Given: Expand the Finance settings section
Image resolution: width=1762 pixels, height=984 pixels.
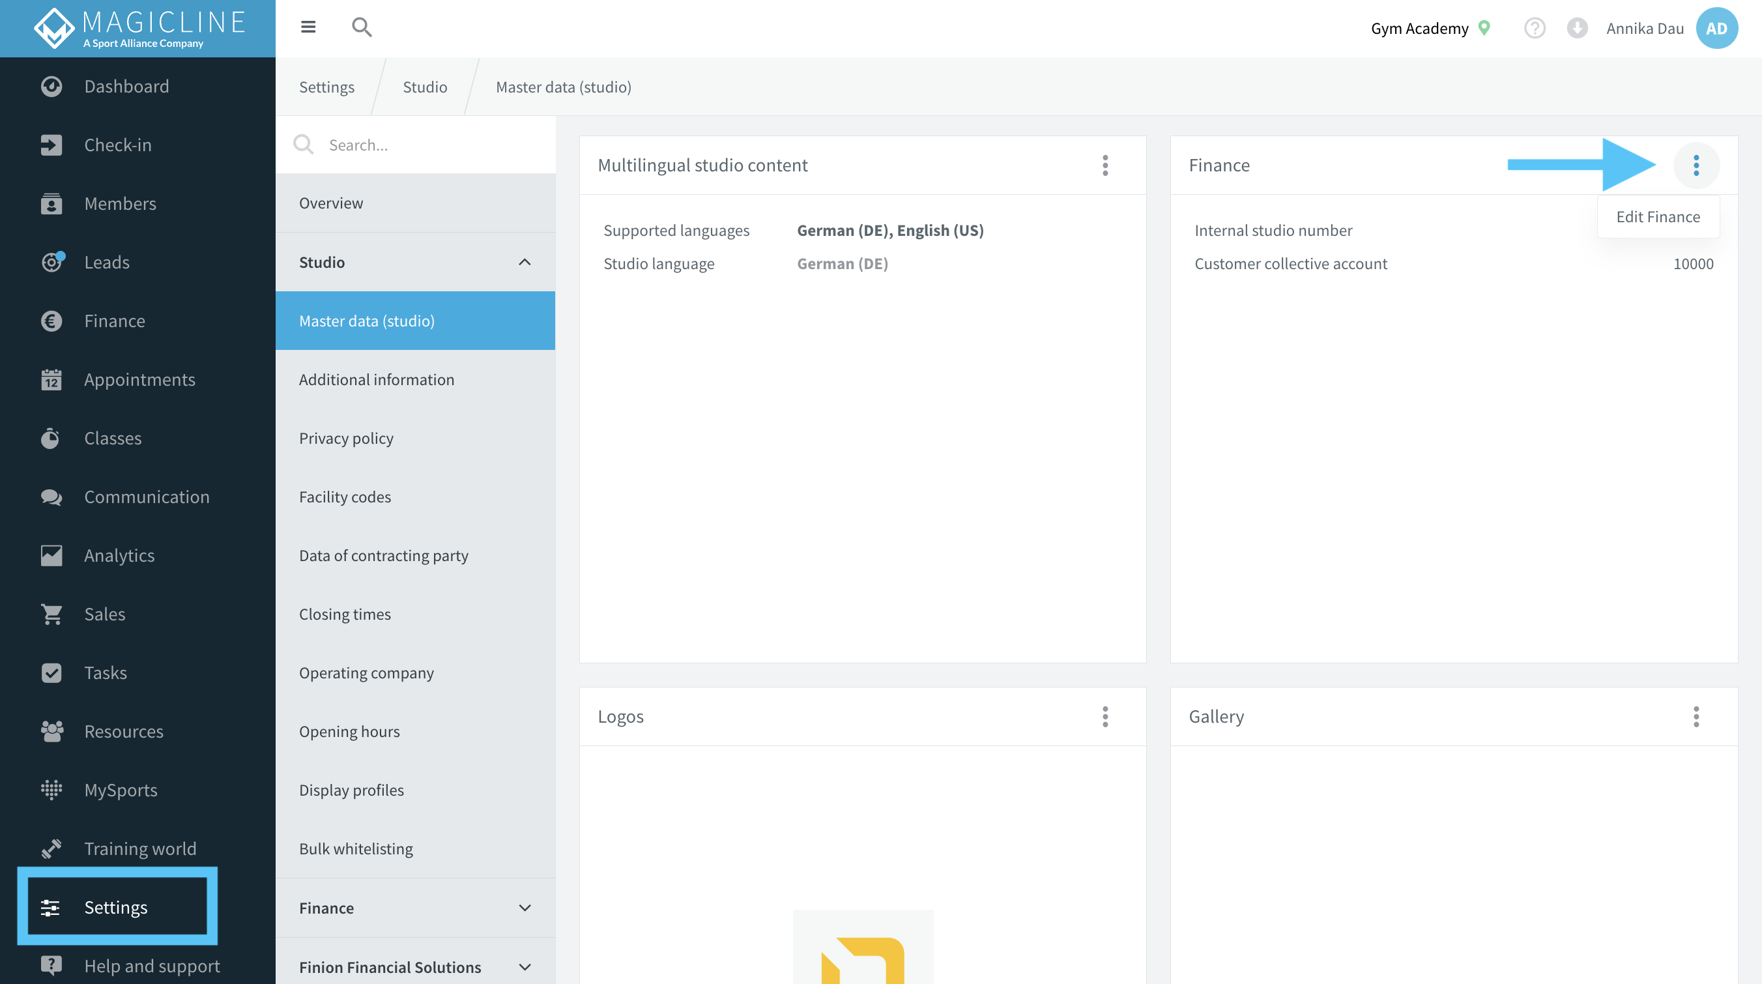Looking at the screenshot, I should 416,907.
